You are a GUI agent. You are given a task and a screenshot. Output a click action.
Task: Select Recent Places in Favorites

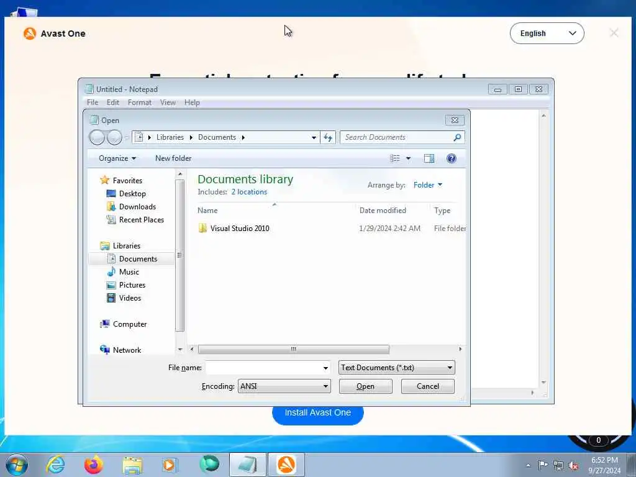141,220
